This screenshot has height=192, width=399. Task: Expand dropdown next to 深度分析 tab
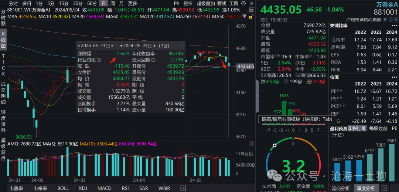coord(384,188)
